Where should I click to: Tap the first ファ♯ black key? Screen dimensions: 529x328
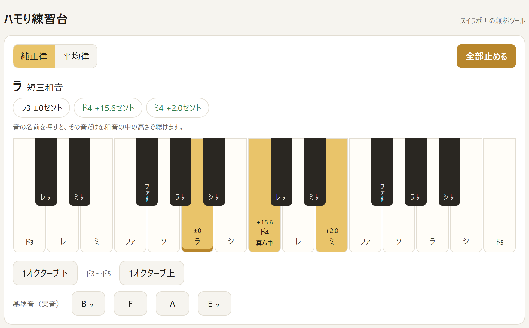pyautogui.click(x=147, y=172)
